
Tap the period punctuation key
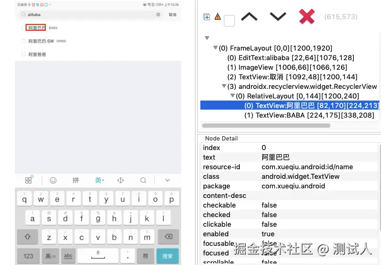128,256
